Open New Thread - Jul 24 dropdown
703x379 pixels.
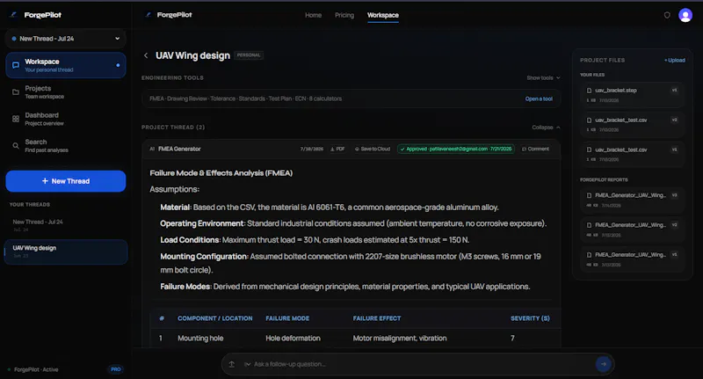point(65,39)
